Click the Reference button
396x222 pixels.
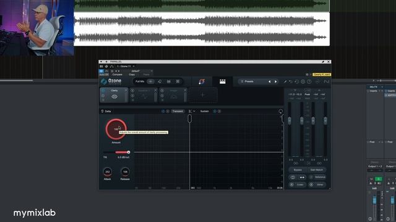pyautogui.click(x=317, y=177)
